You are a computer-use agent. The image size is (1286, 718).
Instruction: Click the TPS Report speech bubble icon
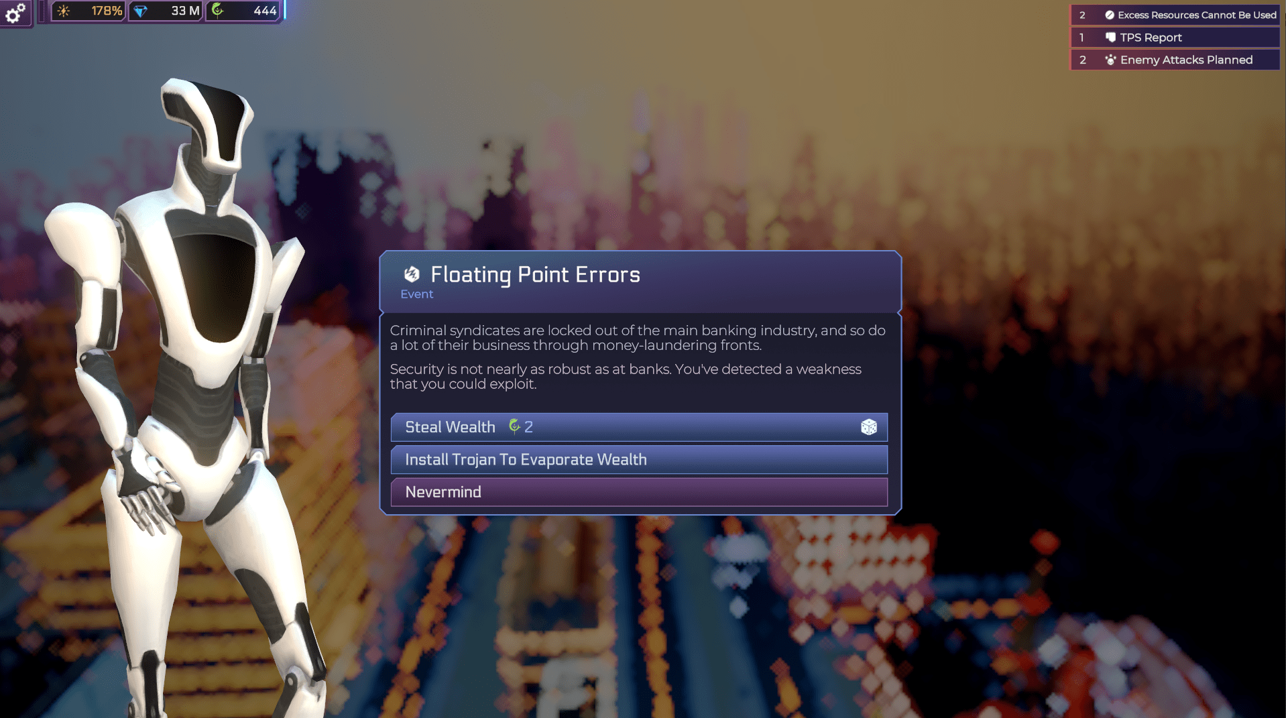point(1110,38)
